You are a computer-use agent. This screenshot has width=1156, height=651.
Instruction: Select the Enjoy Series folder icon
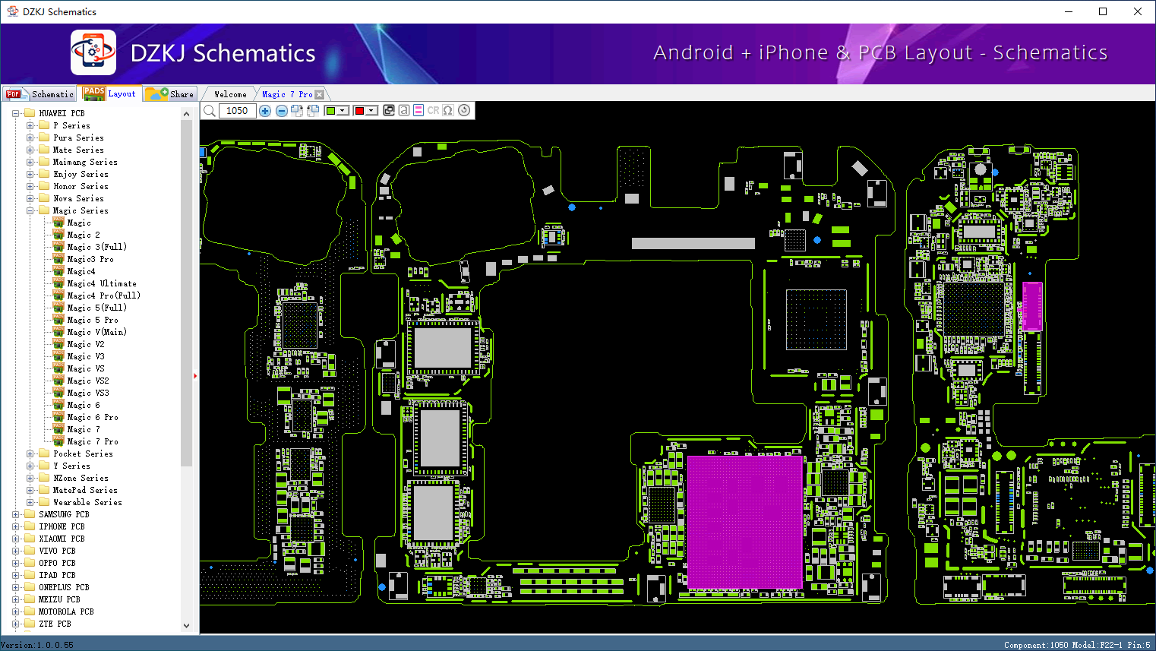point(44,174)
